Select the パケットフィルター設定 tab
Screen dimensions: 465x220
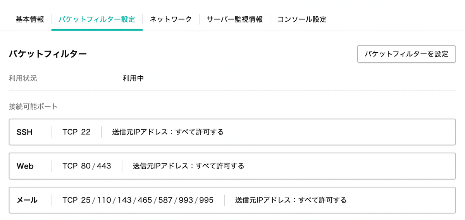click(96, 19)
